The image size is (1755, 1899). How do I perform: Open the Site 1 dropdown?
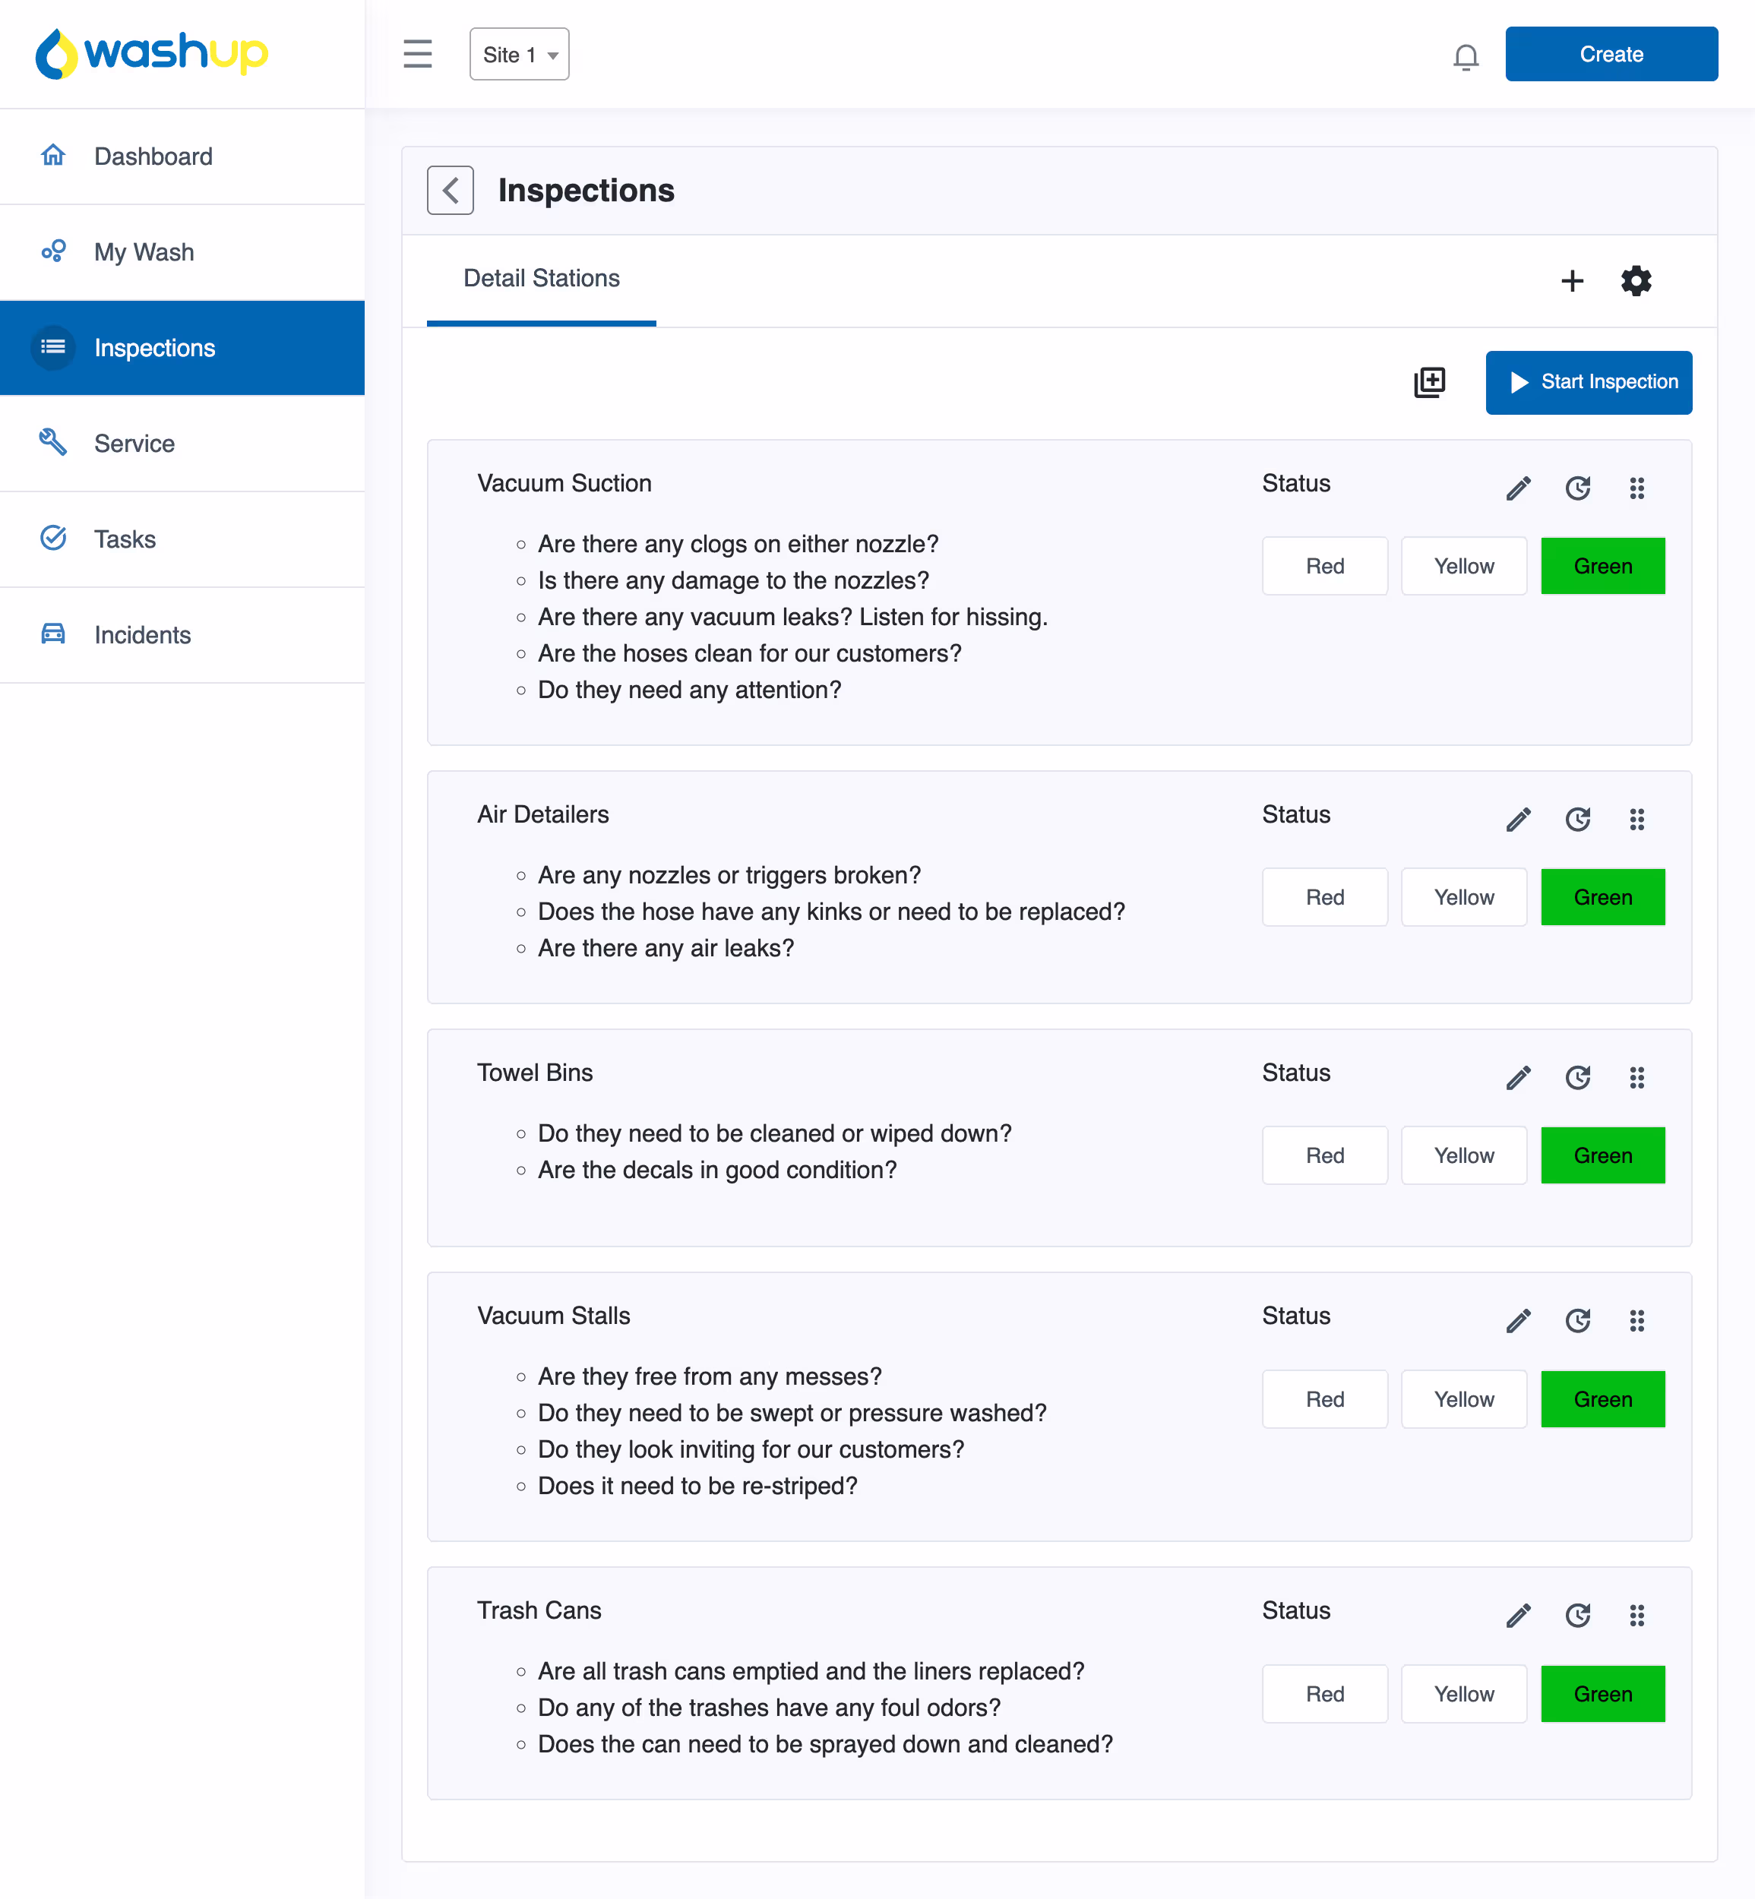520,54
